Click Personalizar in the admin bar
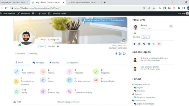 (24, 14)
